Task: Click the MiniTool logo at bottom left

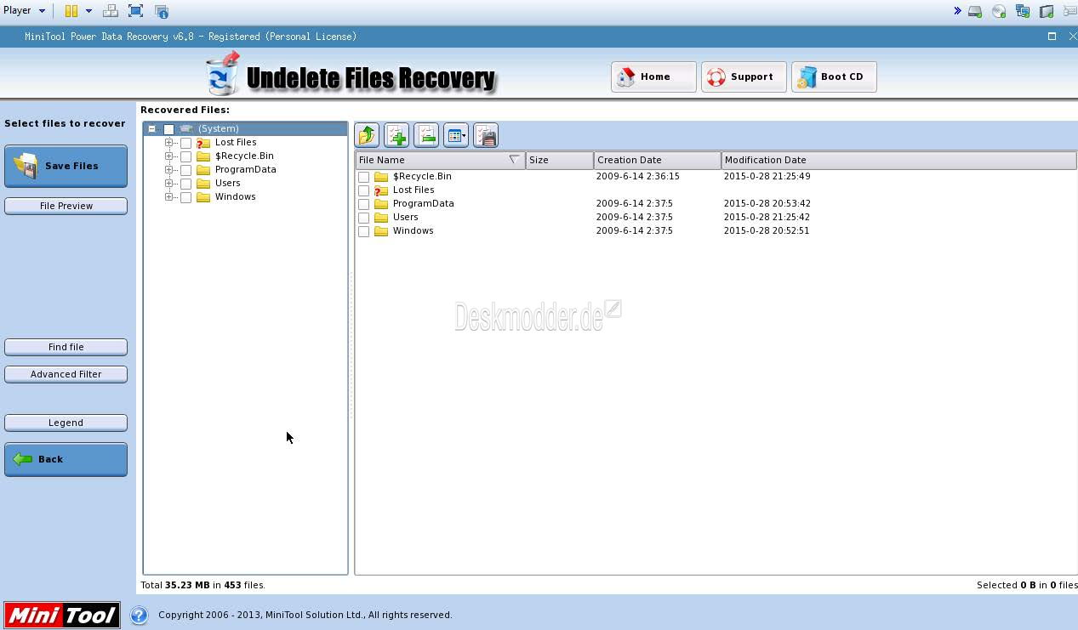Action: 61,615
